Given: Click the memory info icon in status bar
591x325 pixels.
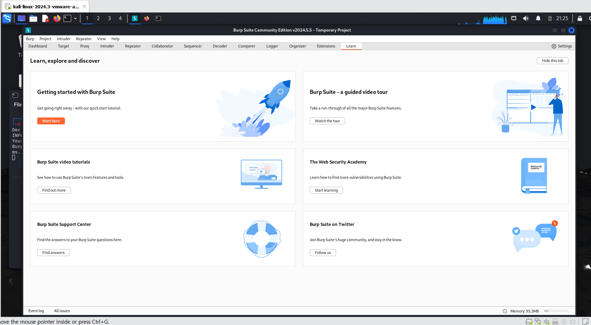Looking at the screenshot, I should (x=505, y=311).
